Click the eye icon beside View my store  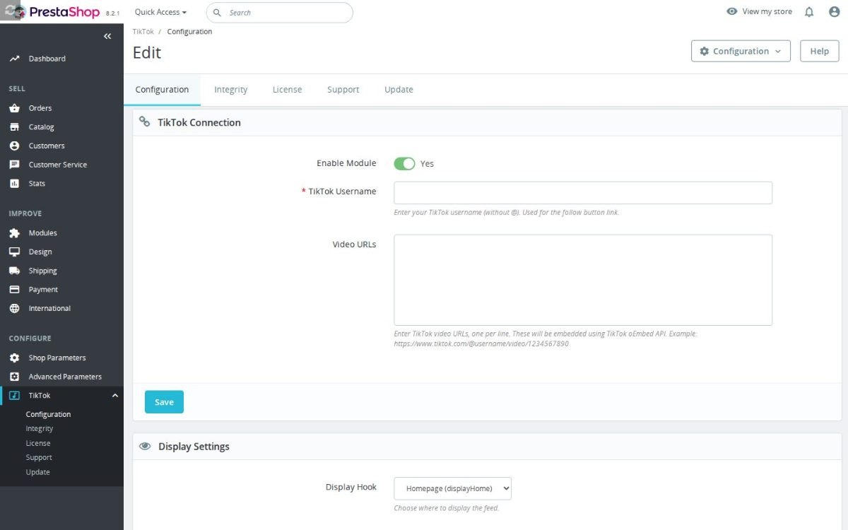[732, 11]
